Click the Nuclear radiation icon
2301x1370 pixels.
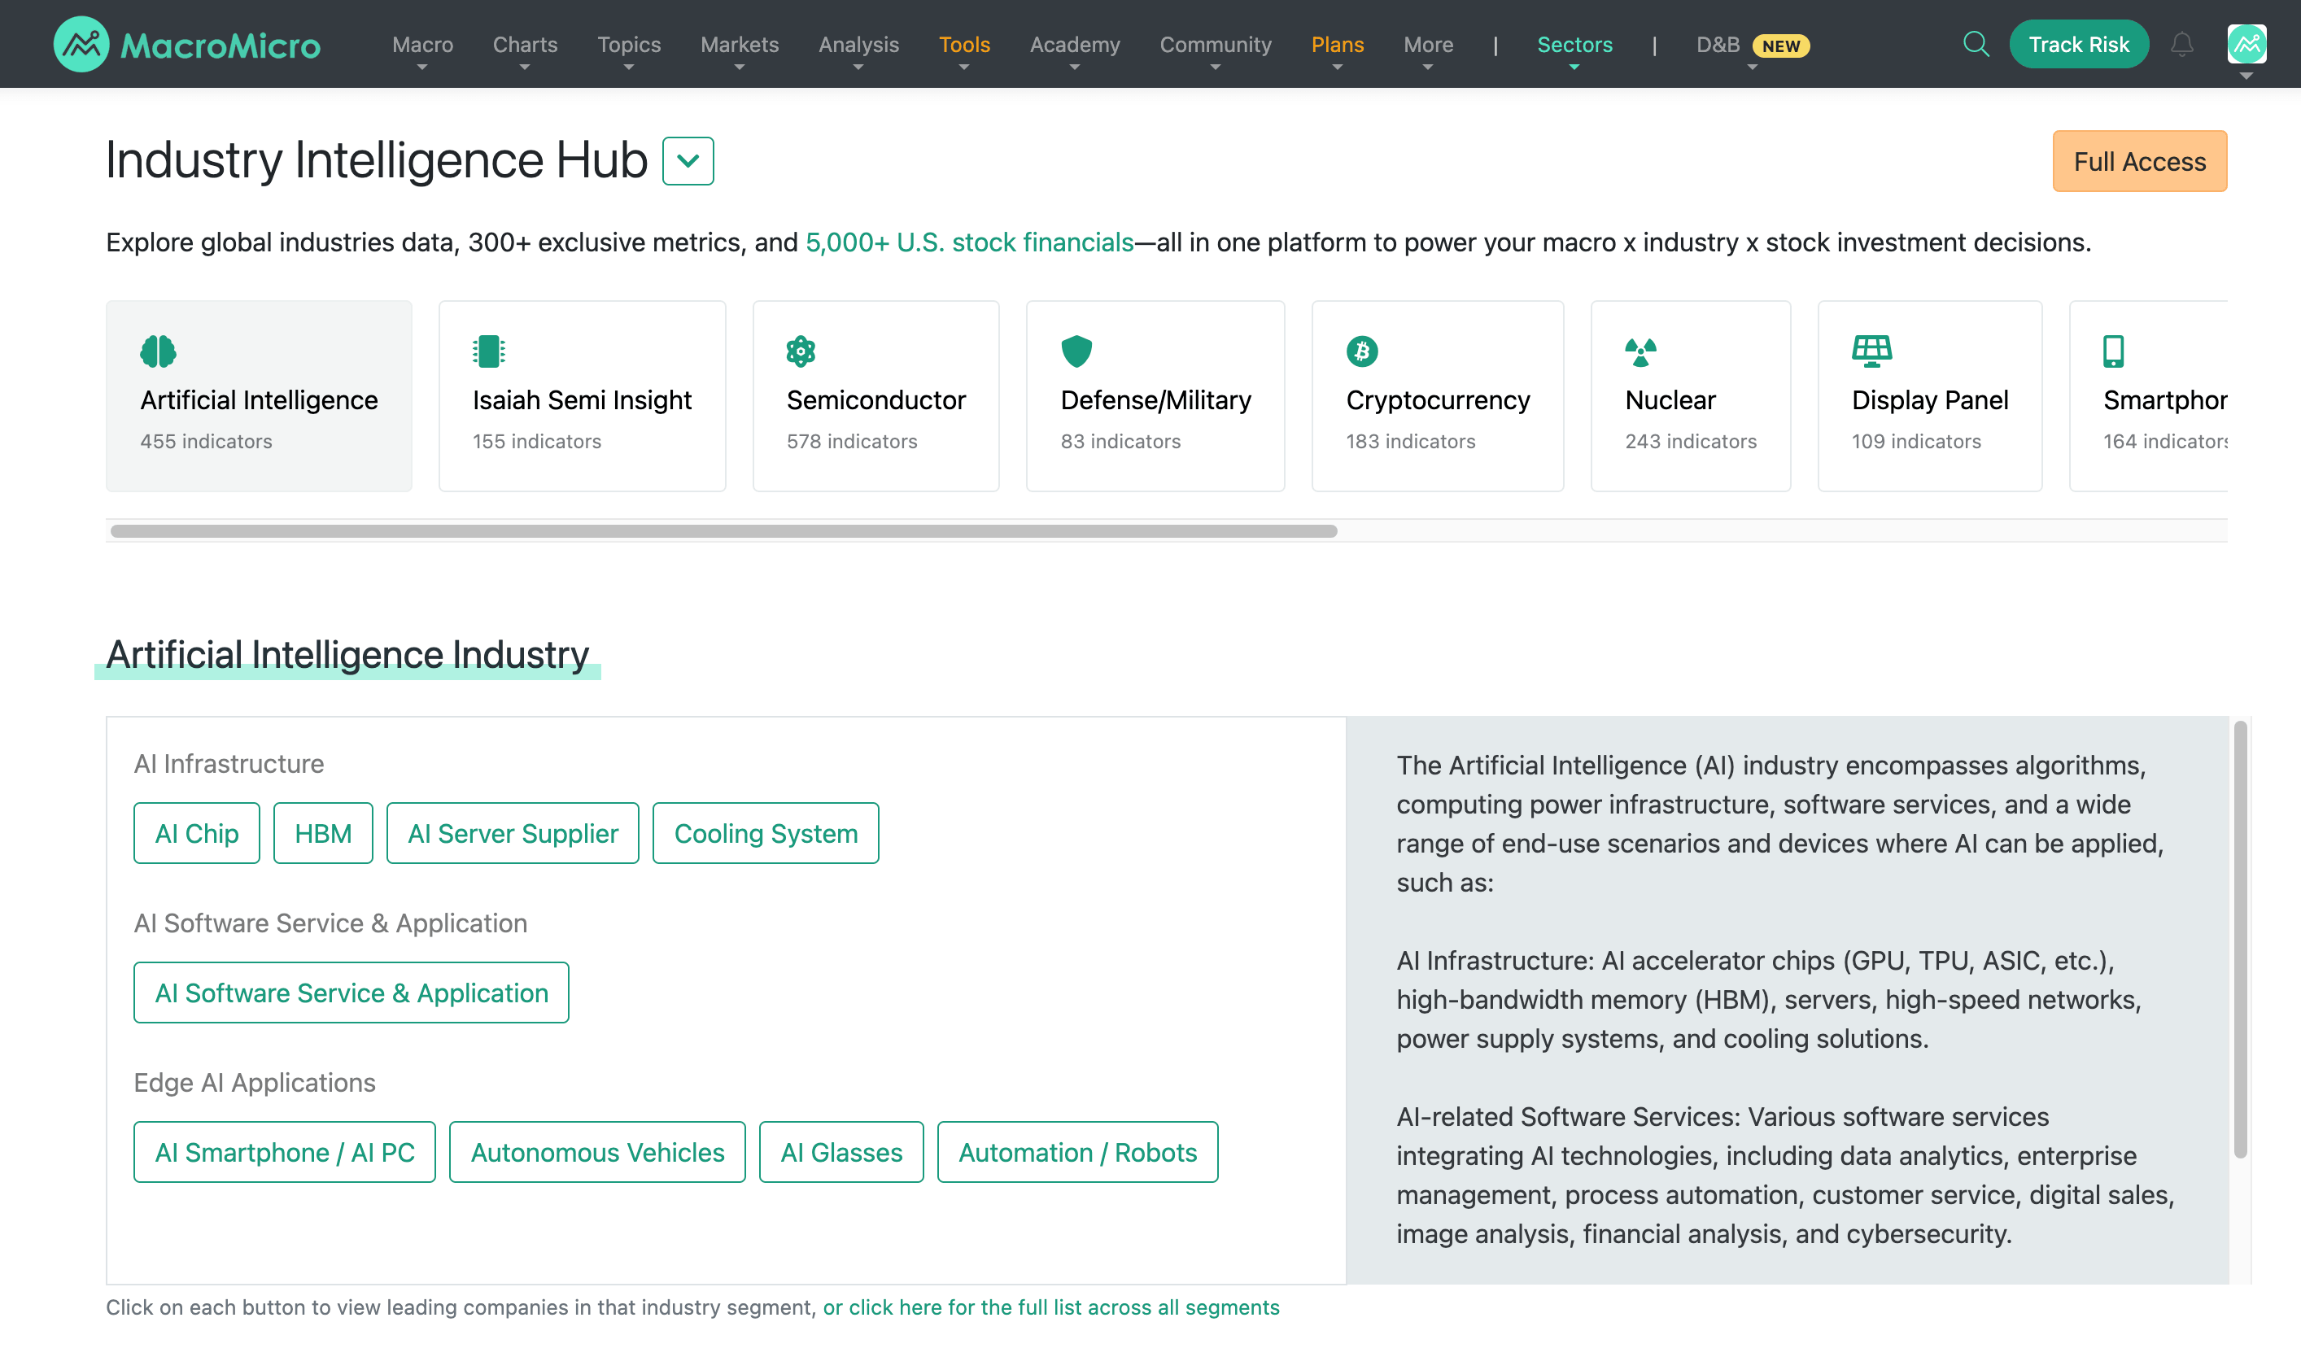coord(1641,351)
